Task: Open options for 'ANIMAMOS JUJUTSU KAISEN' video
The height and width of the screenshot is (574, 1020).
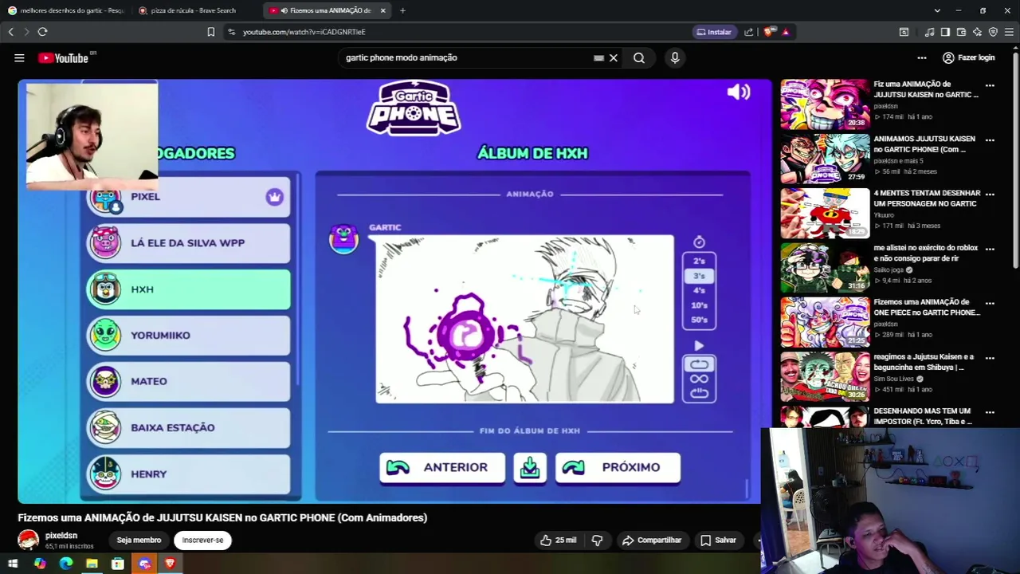Action: [x=990, y=140]
